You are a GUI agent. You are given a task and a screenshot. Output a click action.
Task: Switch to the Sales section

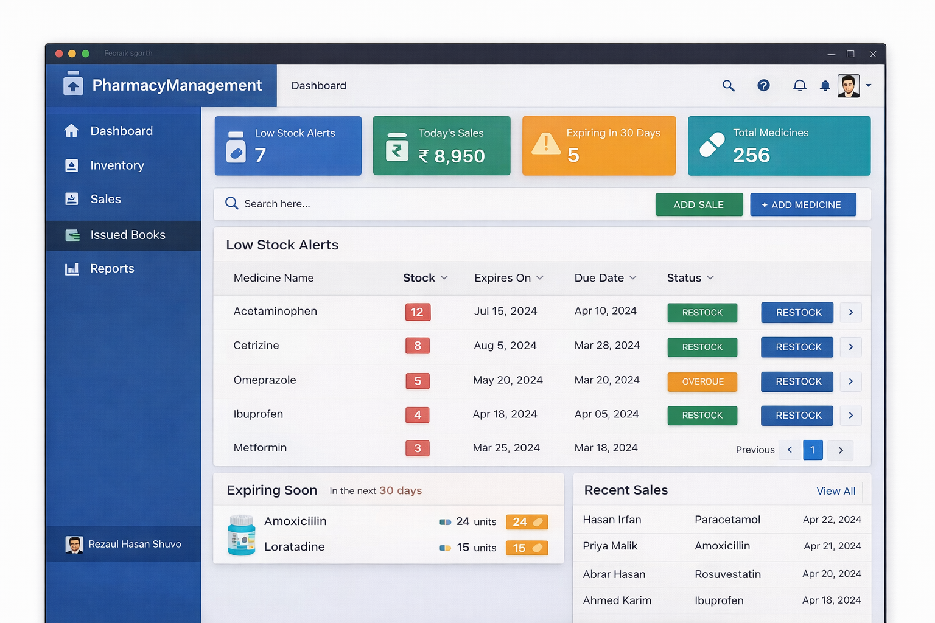(x=105, y=199)
